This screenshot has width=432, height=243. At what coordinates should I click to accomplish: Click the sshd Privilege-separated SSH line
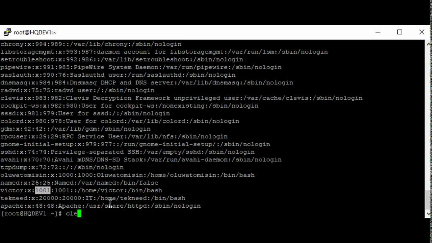click(x=128, y=152)
